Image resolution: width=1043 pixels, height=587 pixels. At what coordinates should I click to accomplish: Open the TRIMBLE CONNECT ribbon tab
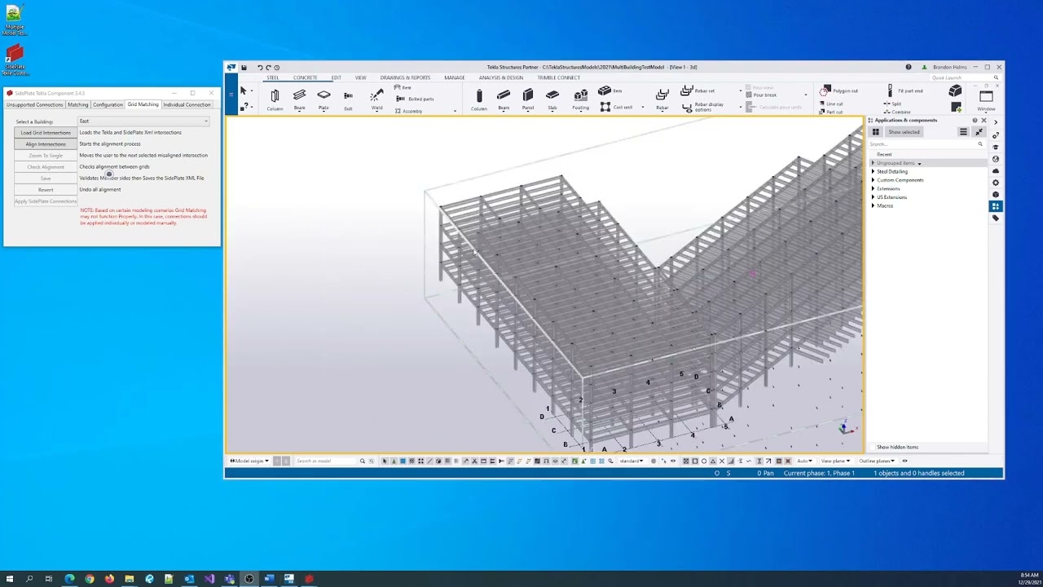tap(559, 78)
